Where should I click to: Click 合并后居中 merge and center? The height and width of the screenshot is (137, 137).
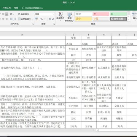(24, 19)
